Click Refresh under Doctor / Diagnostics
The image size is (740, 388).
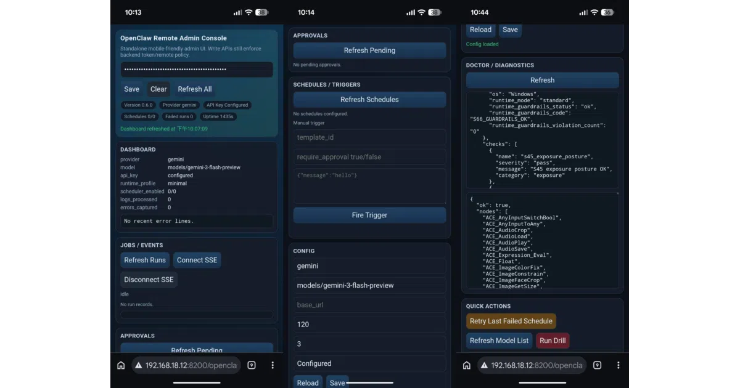[x=543, y=80]
